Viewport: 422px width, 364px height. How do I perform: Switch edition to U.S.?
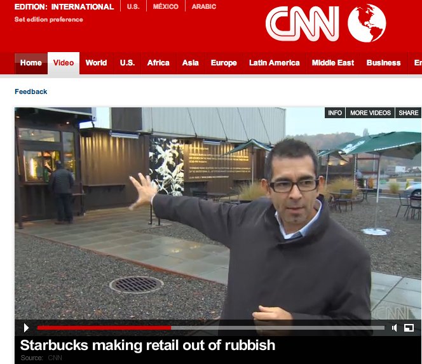click(x=133, y=6)
